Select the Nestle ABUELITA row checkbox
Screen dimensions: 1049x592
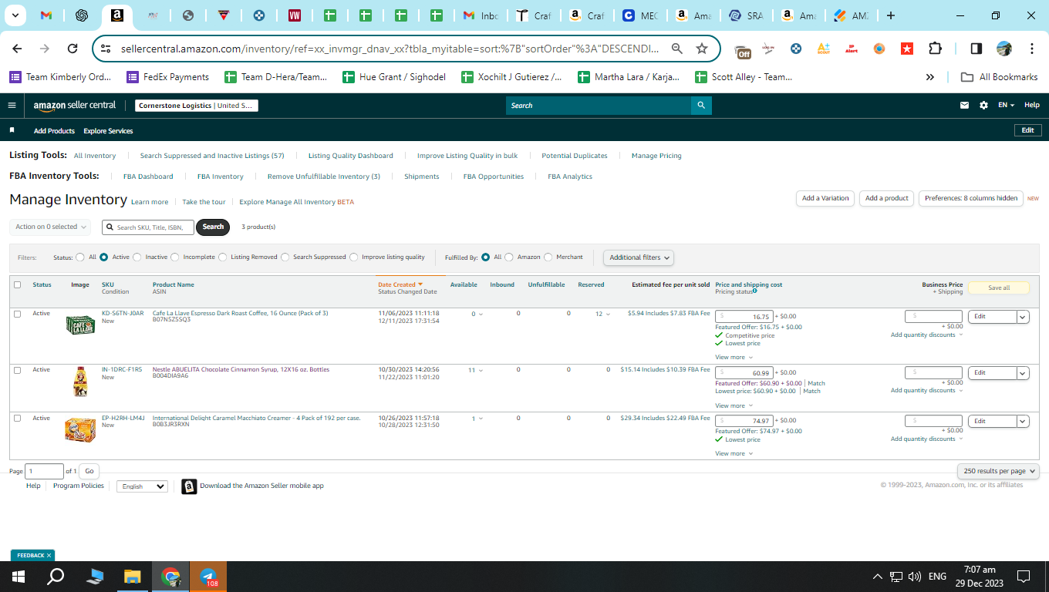18,370
